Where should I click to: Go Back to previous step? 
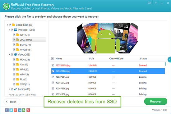(x=12, y=102)
